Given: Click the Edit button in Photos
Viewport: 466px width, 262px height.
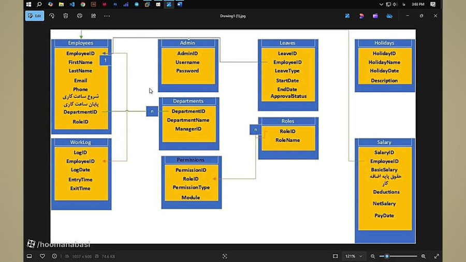Looking at the screenshot, I should (x=35, y=16).
